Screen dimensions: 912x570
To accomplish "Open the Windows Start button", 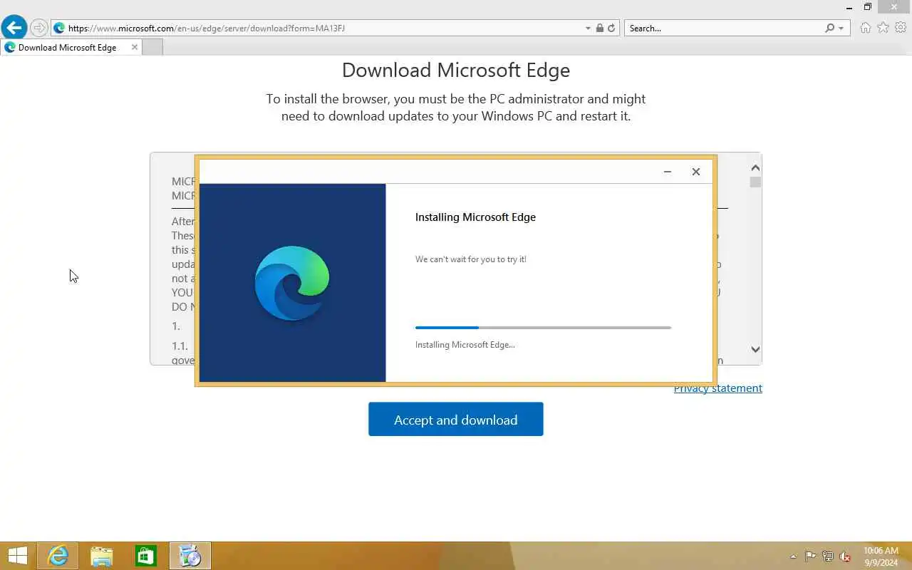I will pyautogui.click(x=17, y=556).
